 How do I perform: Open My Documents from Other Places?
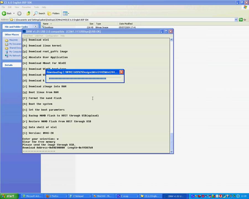(x=13, y=44)
